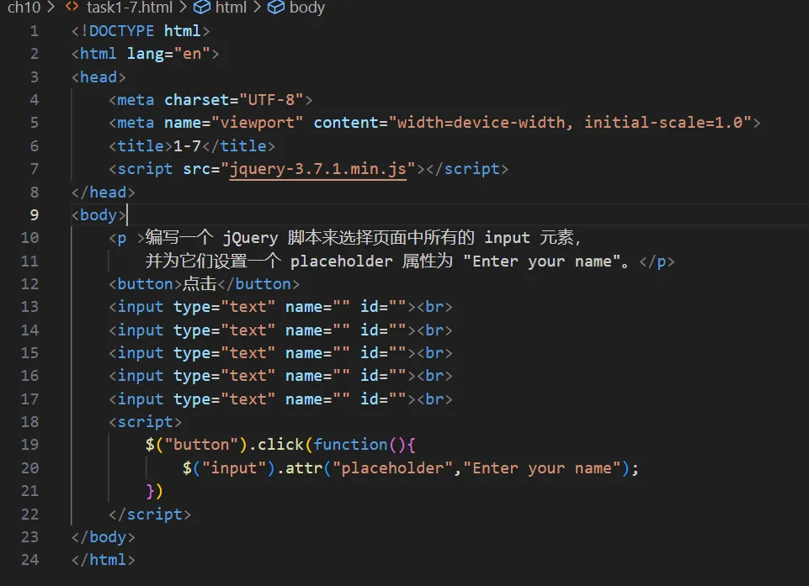
Task: Click line number 1 in gutter
Action: (34, 31)
